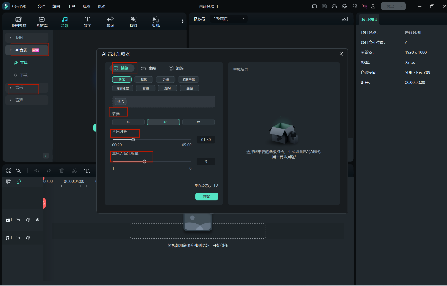This screenshot has height=286, width=447.
Task: Open the 完整画质 quality dropdown
Action: 229,19
